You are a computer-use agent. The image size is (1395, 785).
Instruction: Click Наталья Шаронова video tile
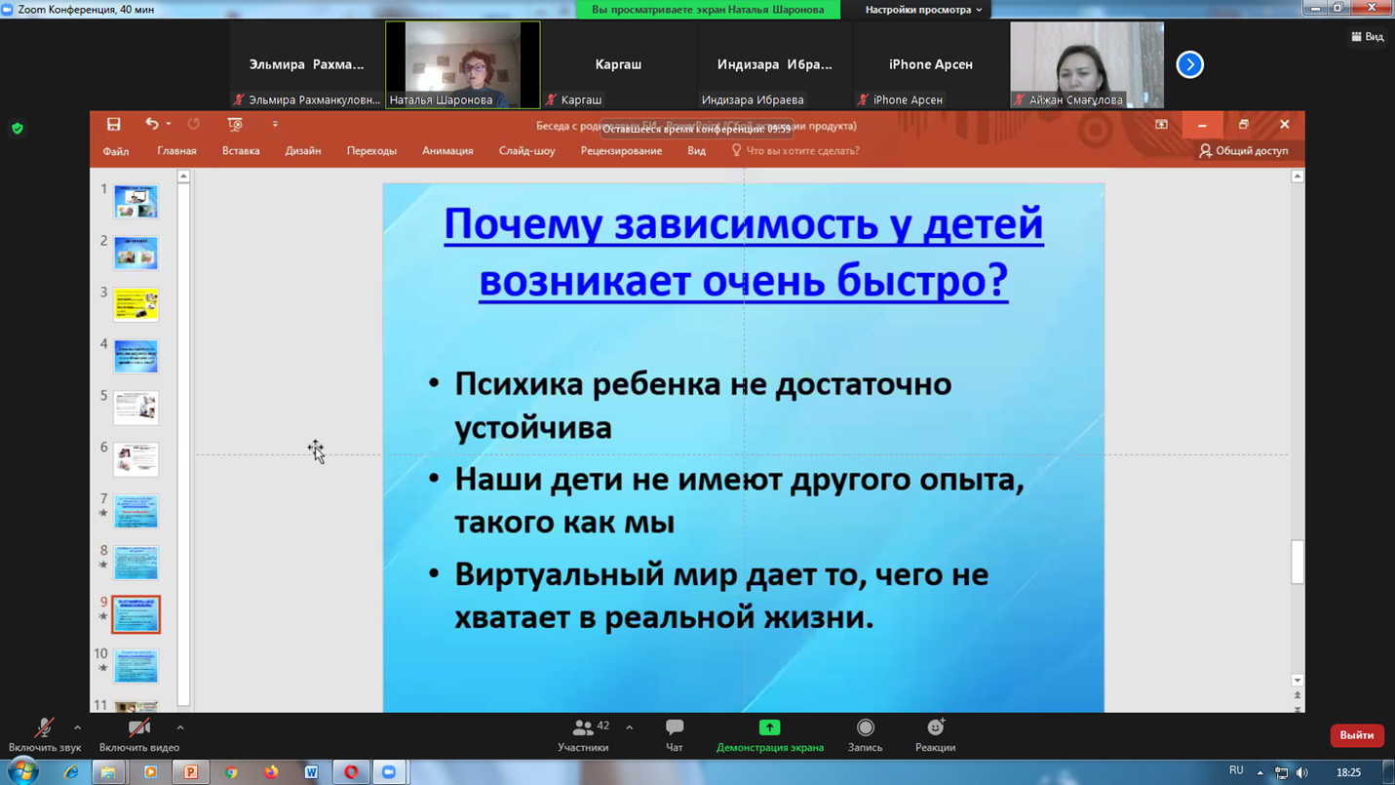[462, 64]
